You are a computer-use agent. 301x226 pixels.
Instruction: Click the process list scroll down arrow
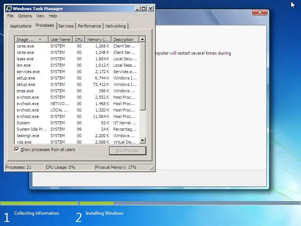tap(142, 140)
